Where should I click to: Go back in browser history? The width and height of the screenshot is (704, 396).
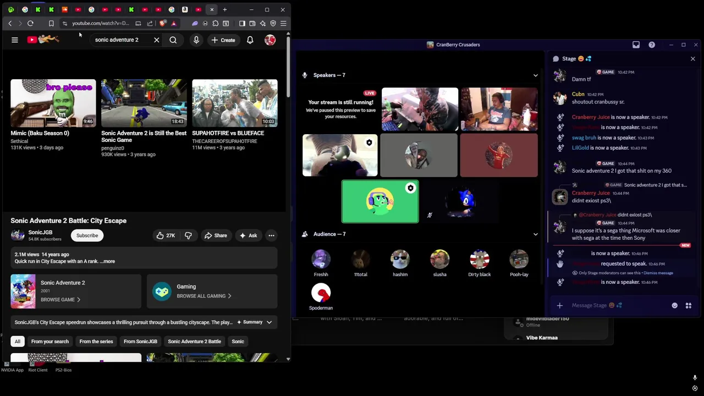[10, 23]
